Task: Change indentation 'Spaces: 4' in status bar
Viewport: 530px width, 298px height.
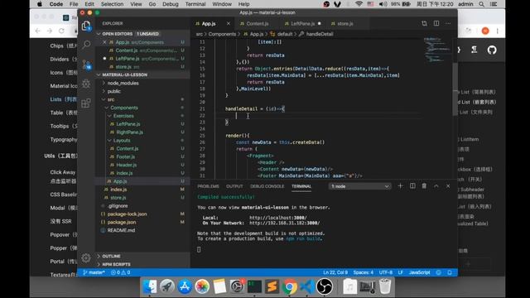Action: [x=364, y=272]
